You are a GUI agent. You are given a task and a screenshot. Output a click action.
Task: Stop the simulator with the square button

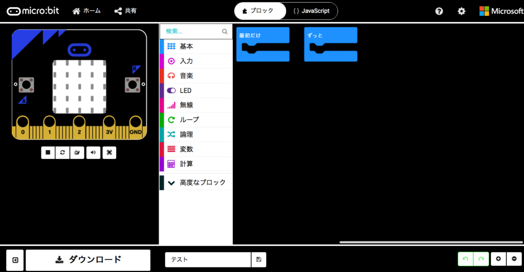tap(48, 152)
